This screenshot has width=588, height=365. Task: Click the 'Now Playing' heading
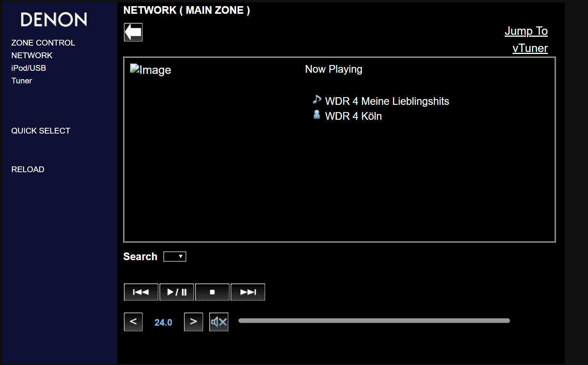334,69
